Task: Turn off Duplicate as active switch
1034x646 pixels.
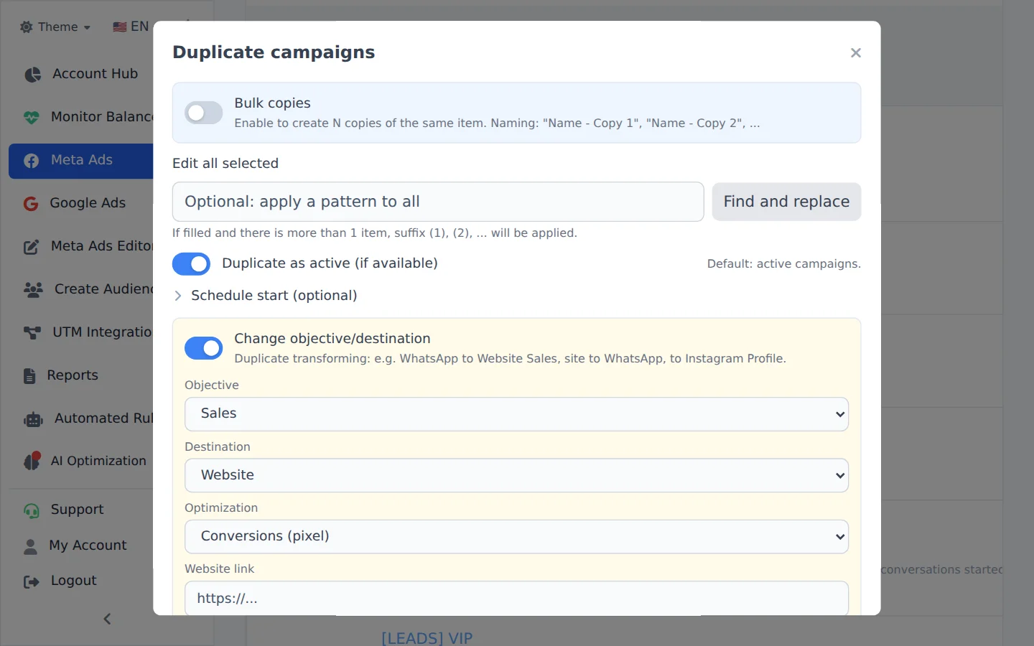Action: (191, 264)
